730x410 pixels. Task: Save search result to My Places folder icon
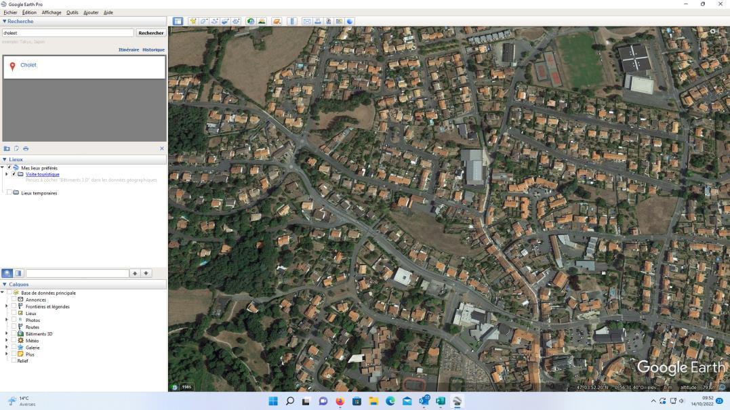pos(7,148)
